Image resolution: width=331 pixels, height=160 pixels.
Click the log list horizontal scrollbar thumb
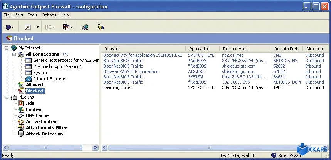[x=209, y=148]
